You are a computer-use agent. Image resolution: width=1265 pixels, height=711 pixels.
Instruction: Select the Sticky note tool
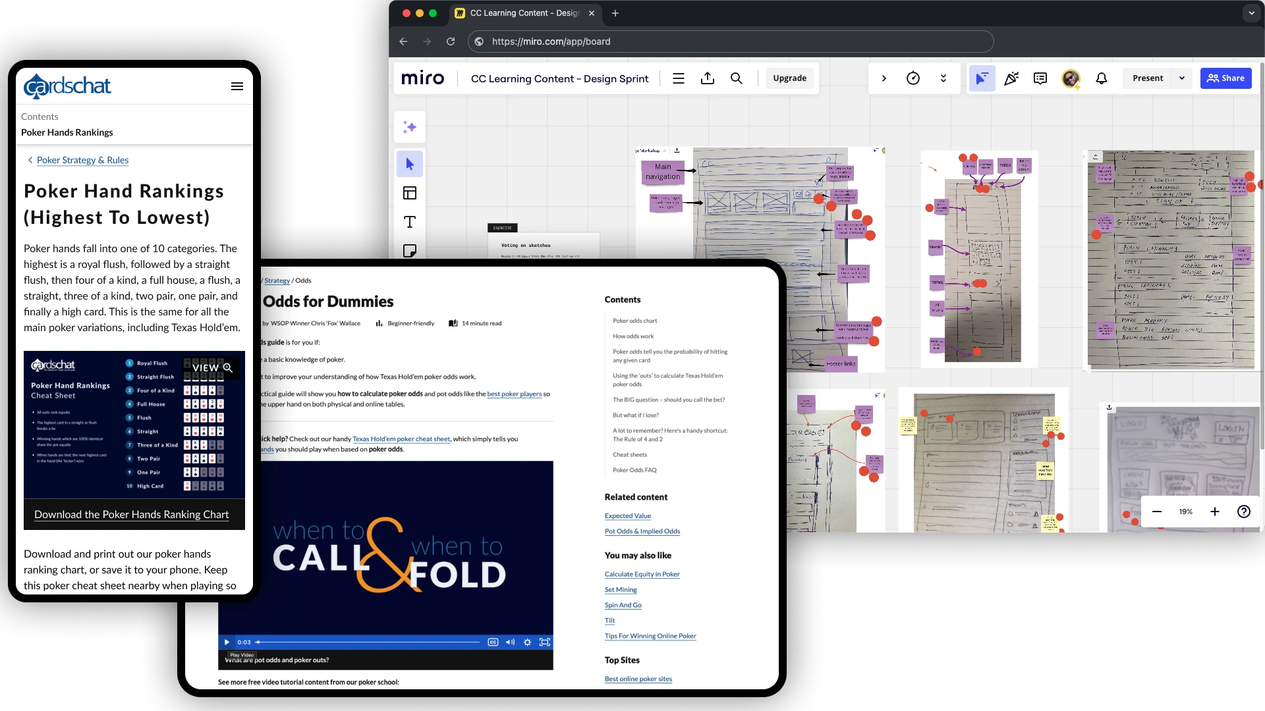pyautogui.click(x=410, y=251)
